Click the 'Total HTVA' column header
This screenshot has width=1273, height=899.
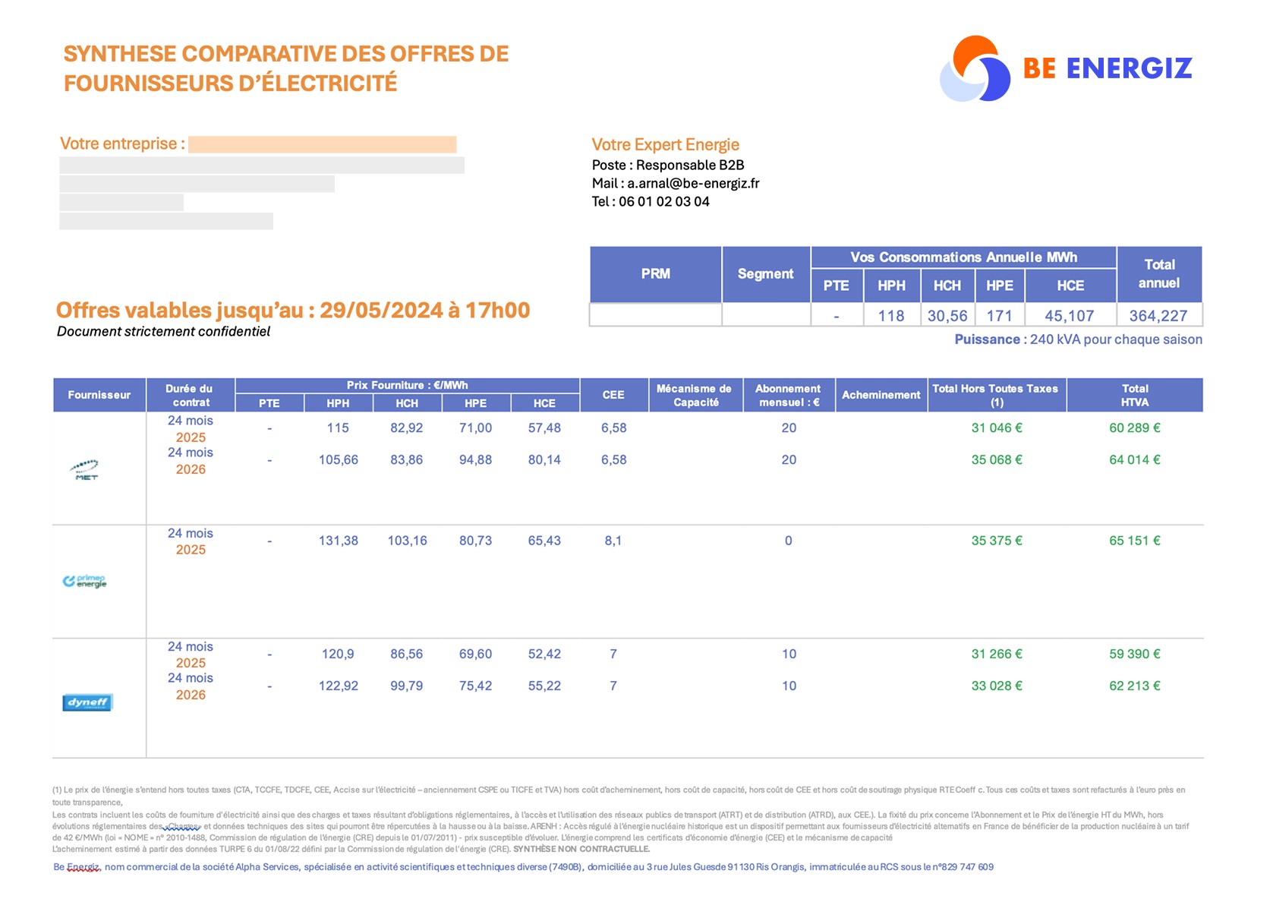pyautogui.click(x=1135, y=395)
